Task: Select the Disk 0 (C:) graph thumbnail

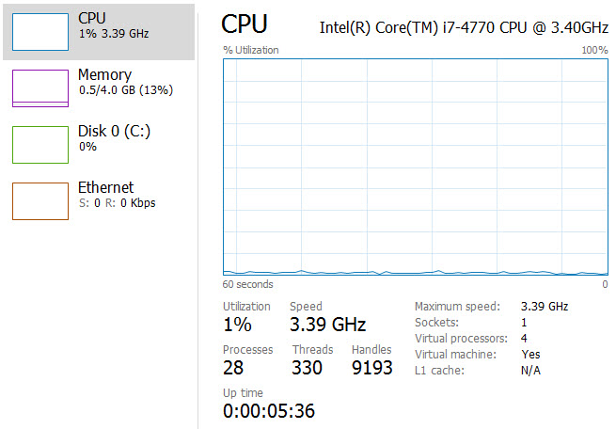Action: point(39,144)
